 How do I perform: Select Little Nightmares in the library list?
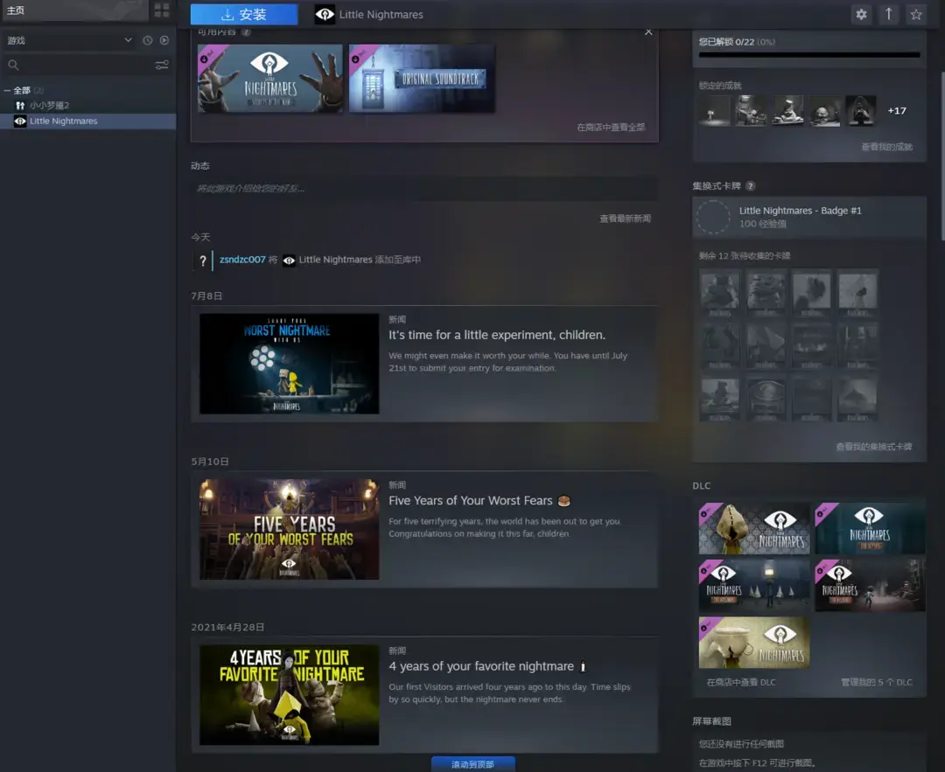pos(88,121)
